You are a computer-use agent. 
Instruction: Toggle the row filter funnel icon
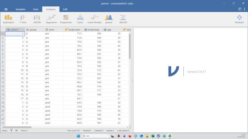click(x=11, y=131)
